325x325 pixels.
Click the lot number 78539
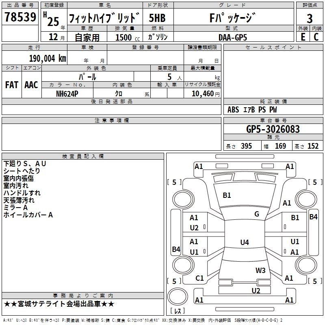click(20, 17)
